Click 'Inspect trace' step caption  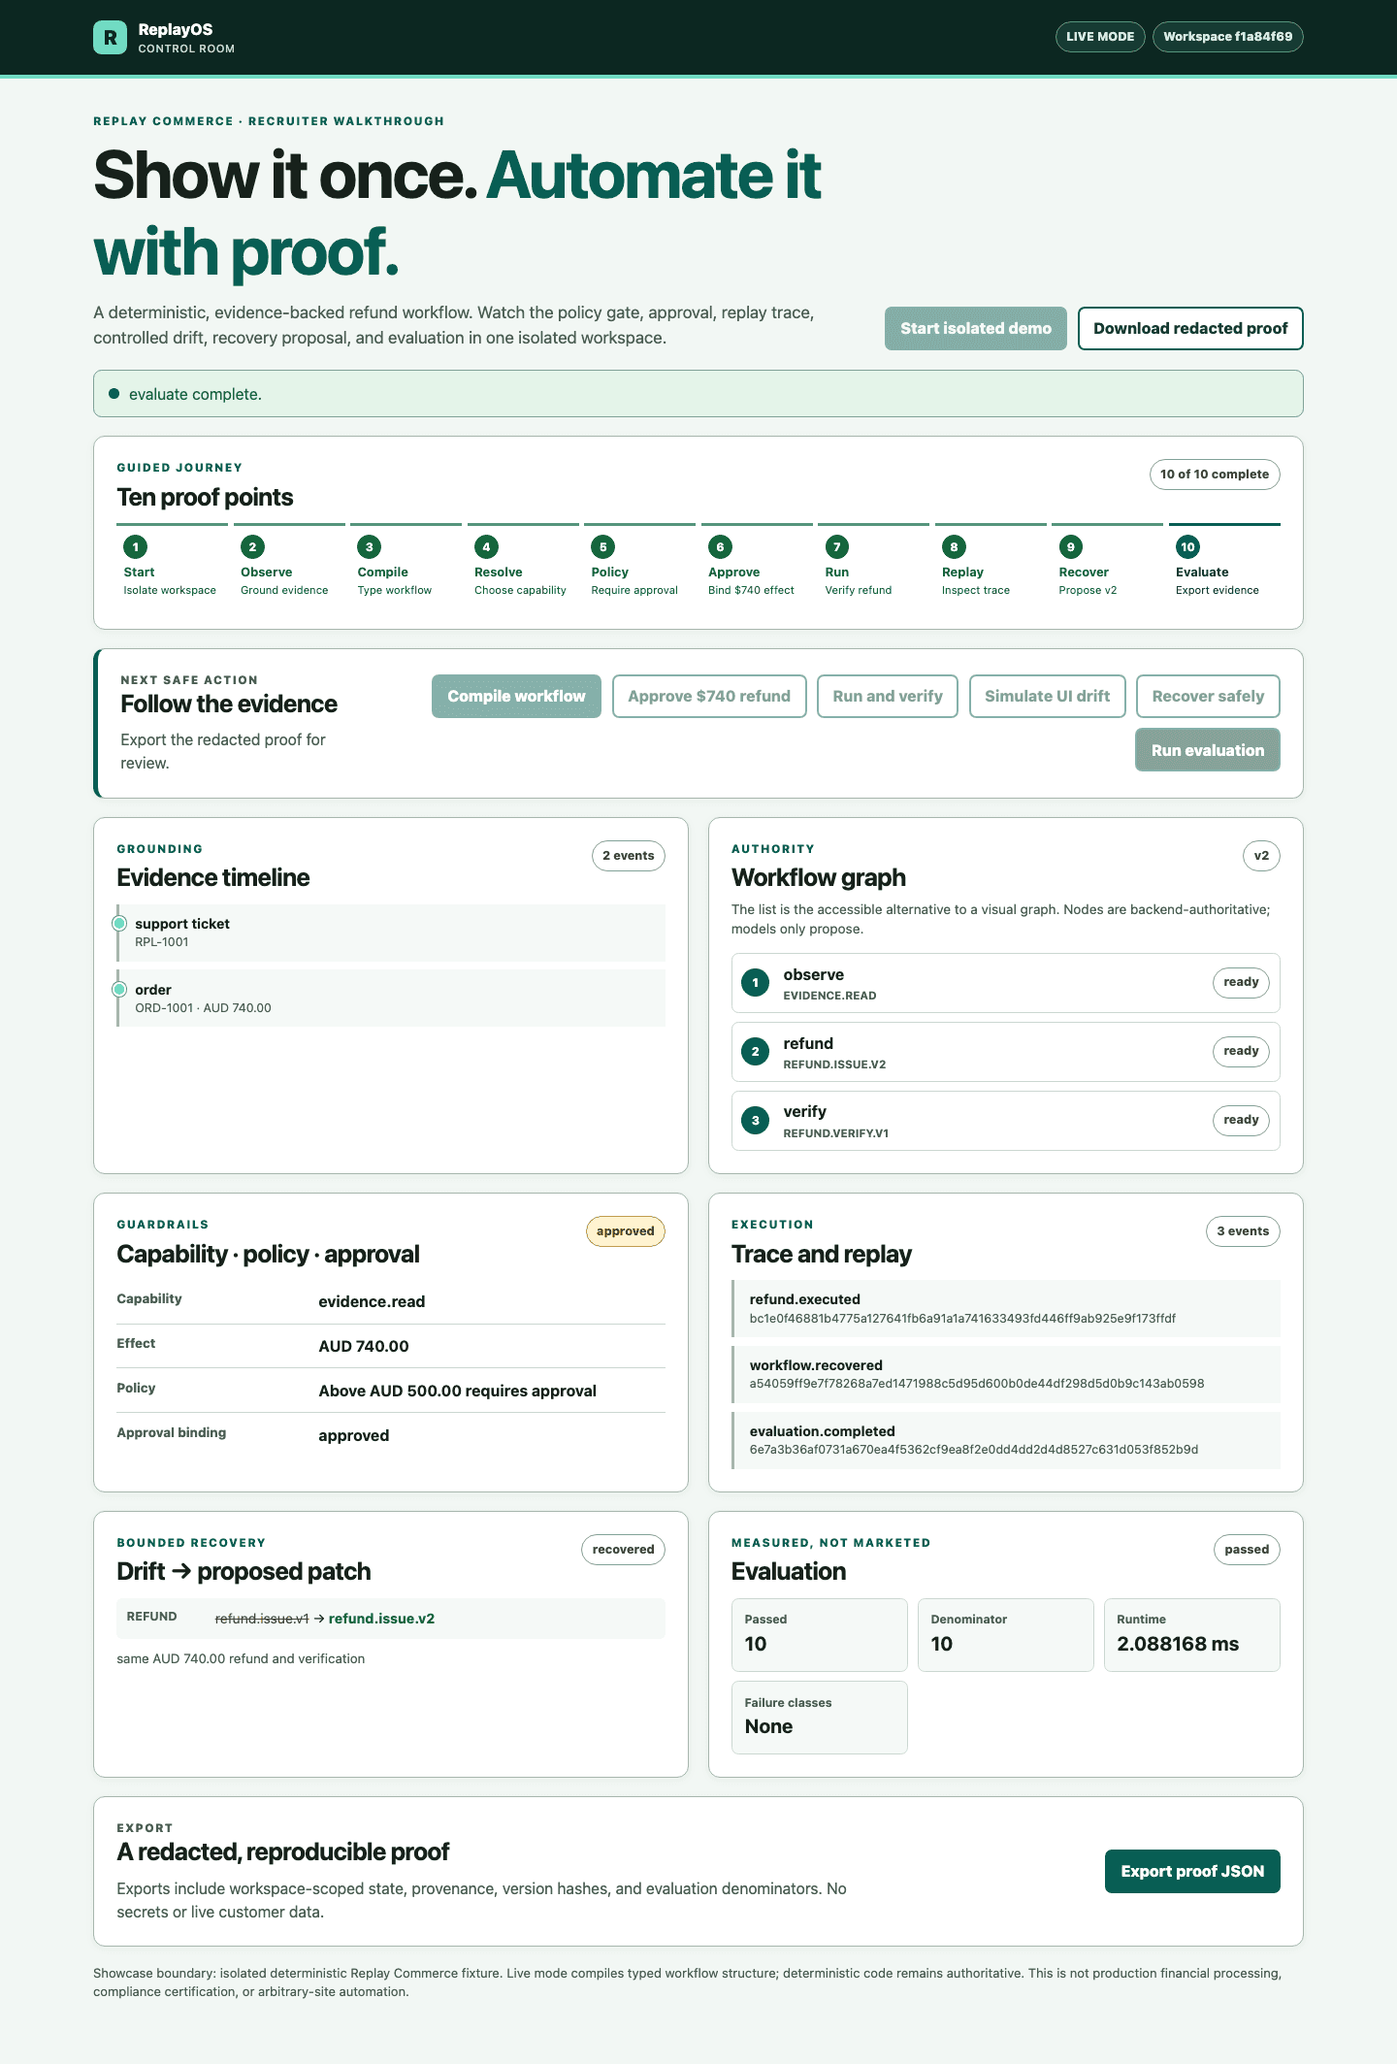[976, 590]
